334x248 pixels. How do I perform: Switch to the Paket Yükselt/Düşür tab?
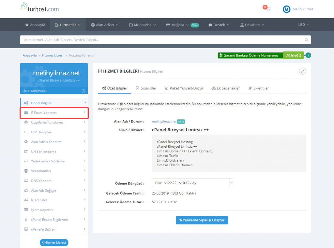pyautogui.click(x=185, y=88)
